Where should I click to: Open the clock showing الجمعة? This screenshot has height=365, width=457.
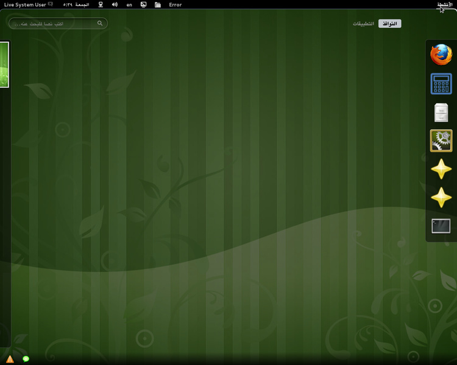76,5
